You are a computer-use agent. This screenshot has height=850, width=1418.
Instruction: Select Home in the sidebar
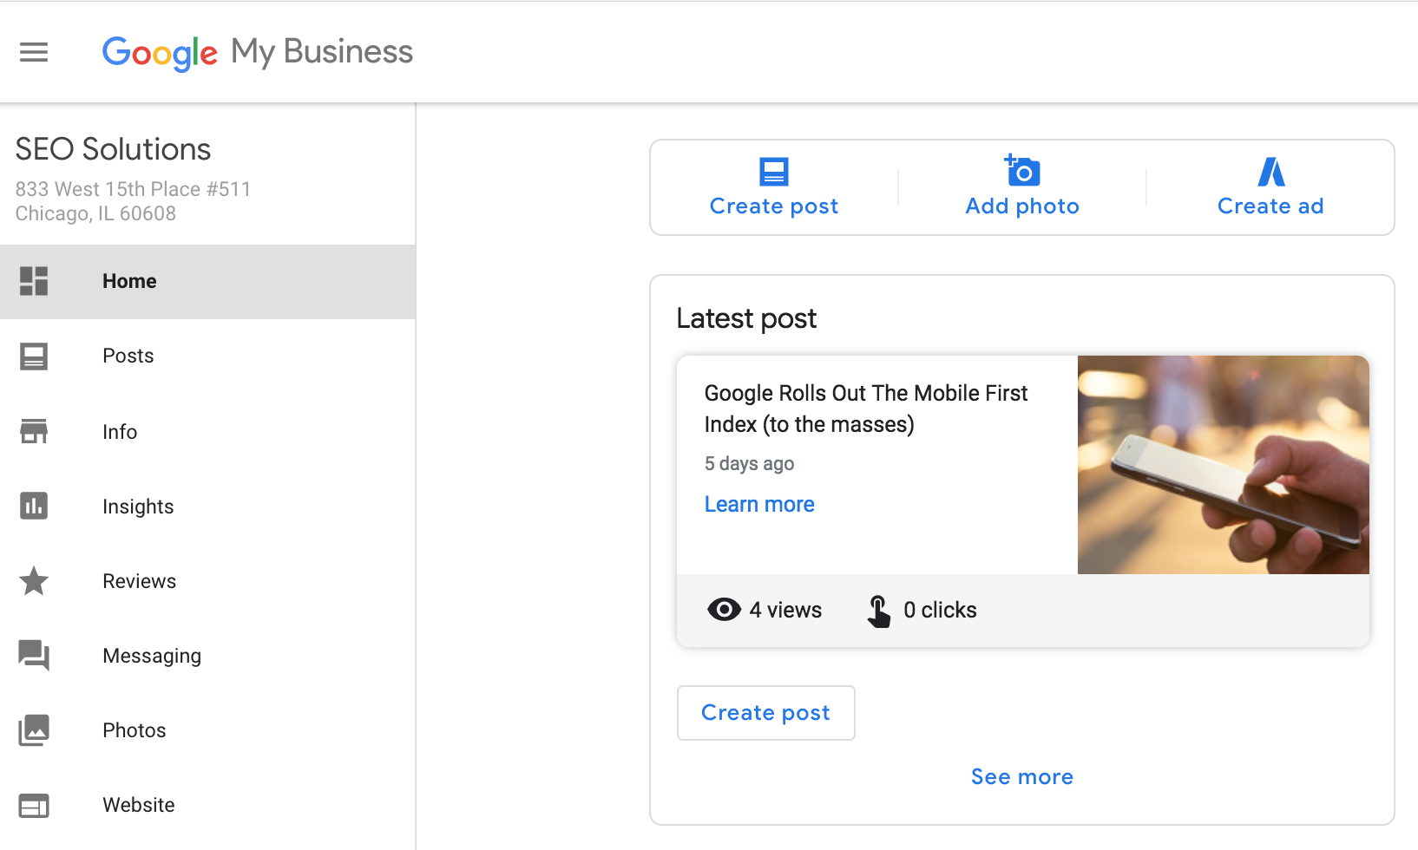(x=207, y=281)
